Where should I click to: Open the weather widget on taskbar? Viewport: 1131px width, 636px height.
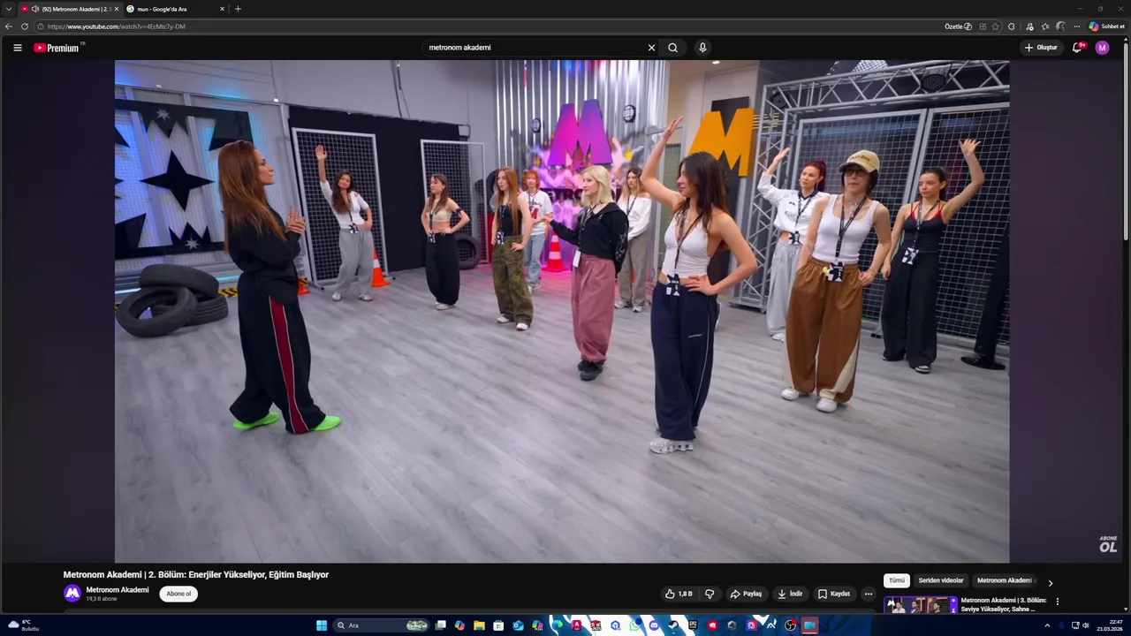pyautogui.click(x=23, y=625)
